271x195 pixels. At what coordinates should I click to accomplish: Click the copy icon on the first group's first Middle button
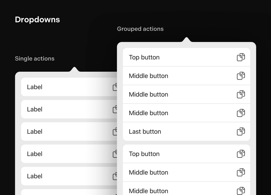click(241, 76)
